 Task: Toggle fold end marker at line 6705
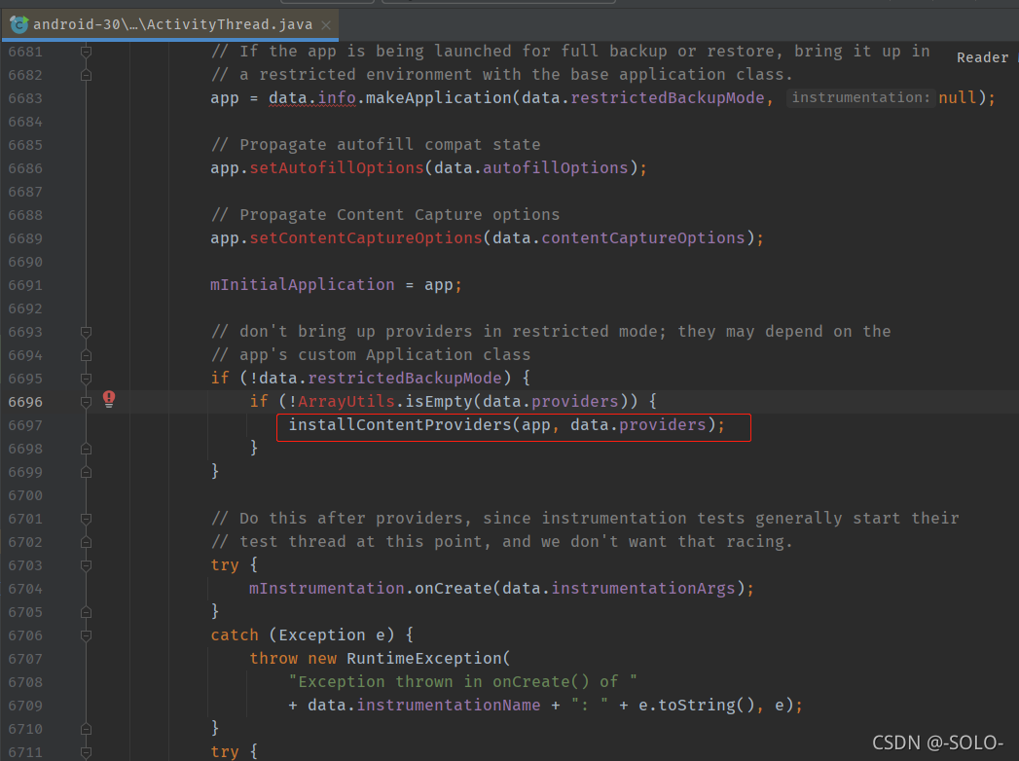tap(86, 612)
